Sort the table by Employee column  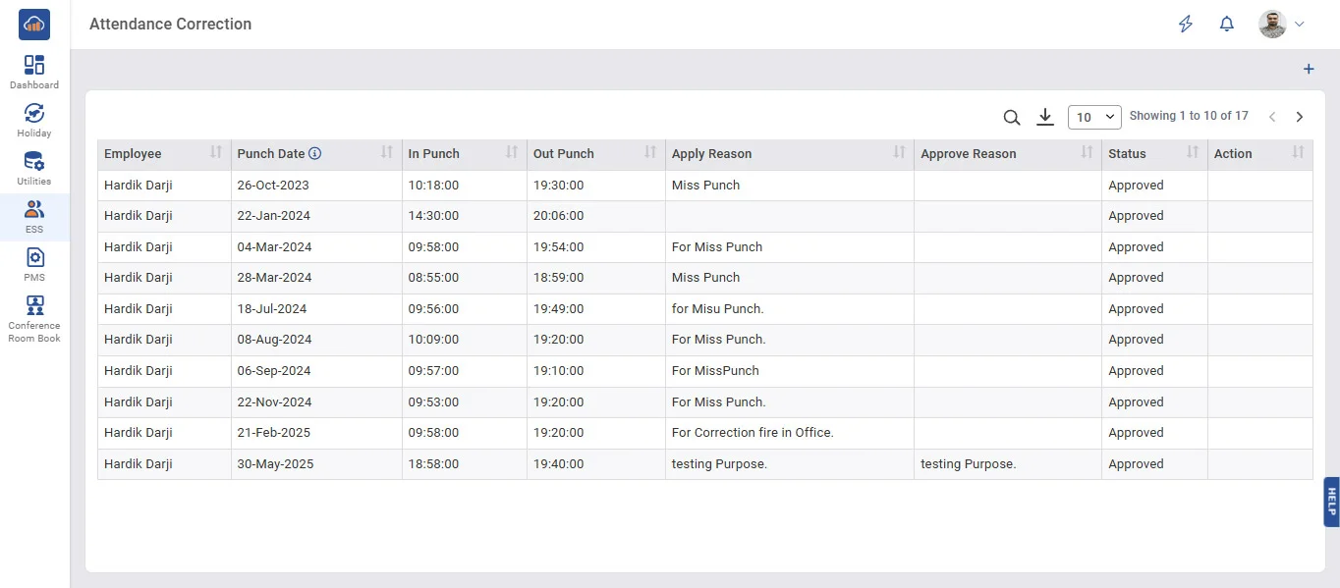click(216, 153)
